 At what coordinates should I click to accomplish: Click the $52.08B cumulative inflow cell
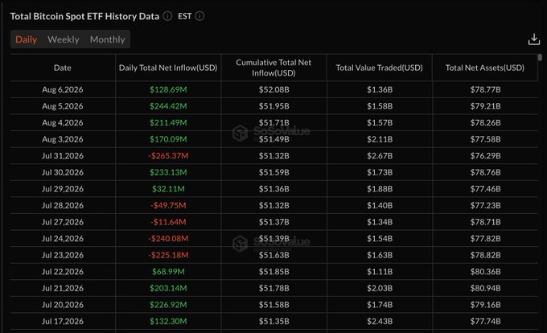click(273, 89)
